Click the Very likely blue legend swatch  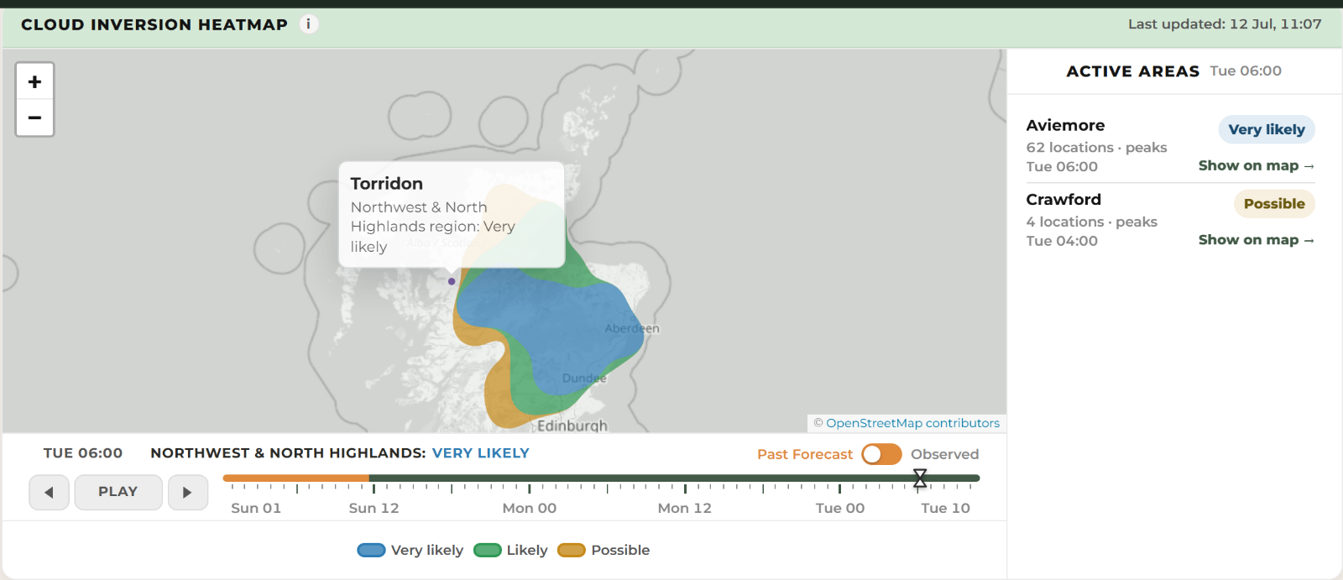pyautogui.click(x=371, y=551)
